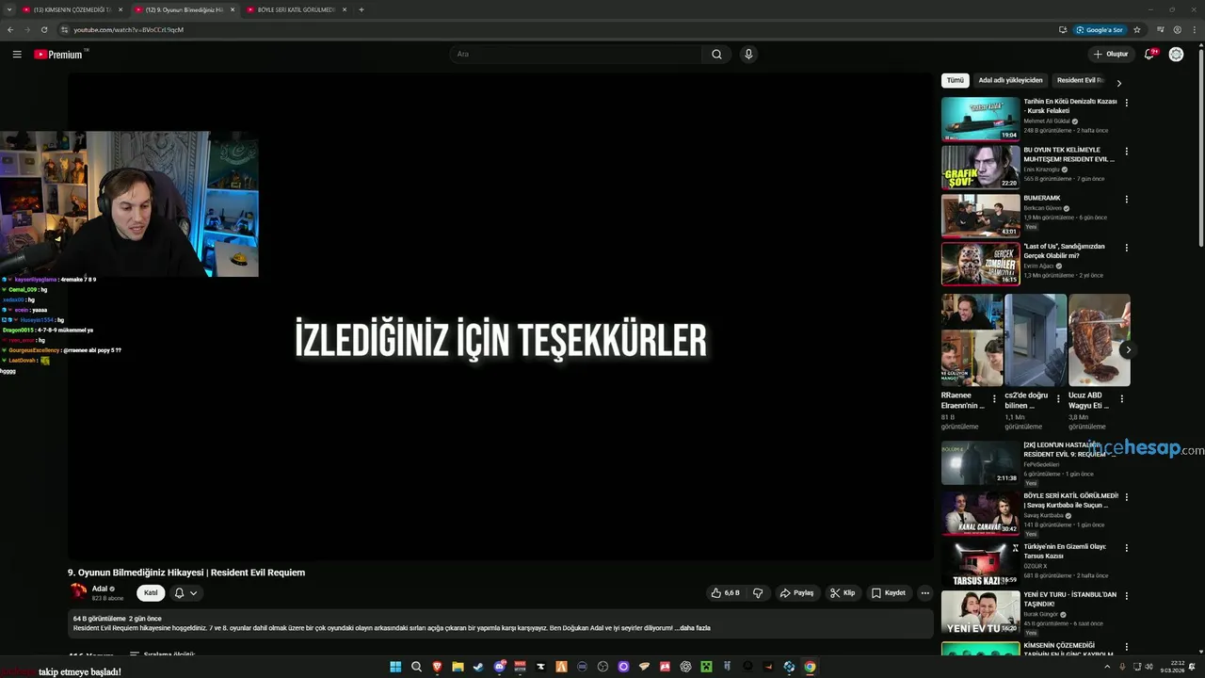Viewport: 1205px width, 678px height.
Task: Open the notifications bell in the header
Action: [1149, 55]
